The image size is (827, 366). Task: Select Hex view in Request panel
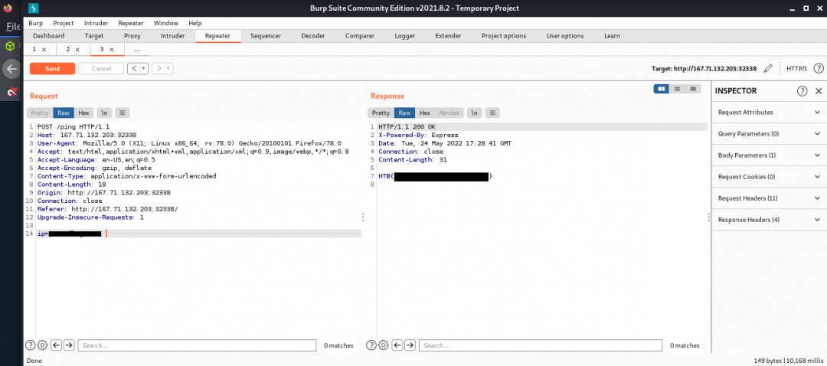click(84, 113)
